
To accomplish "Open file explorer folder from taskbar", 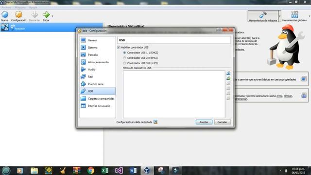I will coord(34,171).
